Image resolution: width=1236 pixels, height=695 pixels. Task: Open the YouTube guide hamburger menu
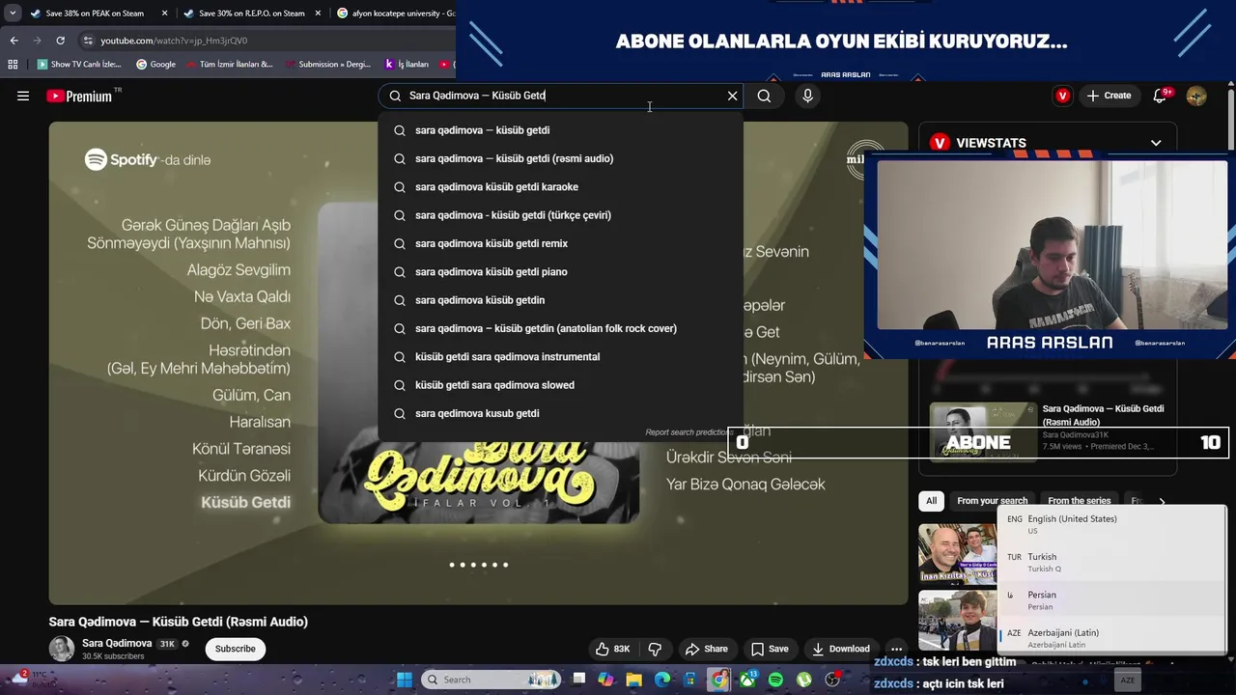23,96
